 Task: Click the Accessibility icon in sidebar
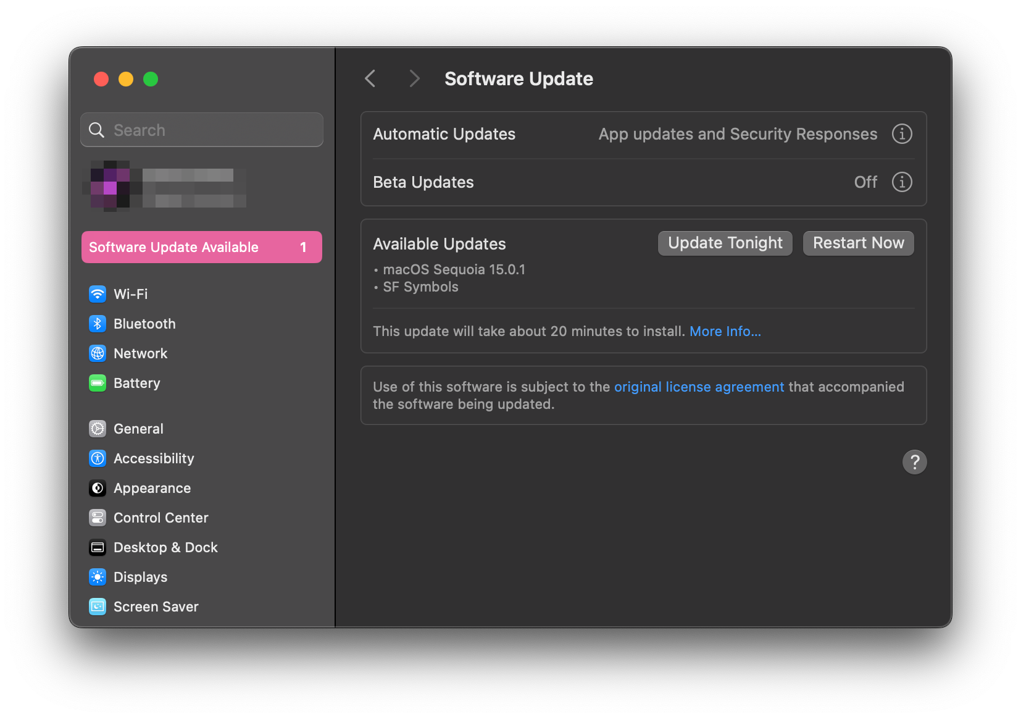pos(98,458)
